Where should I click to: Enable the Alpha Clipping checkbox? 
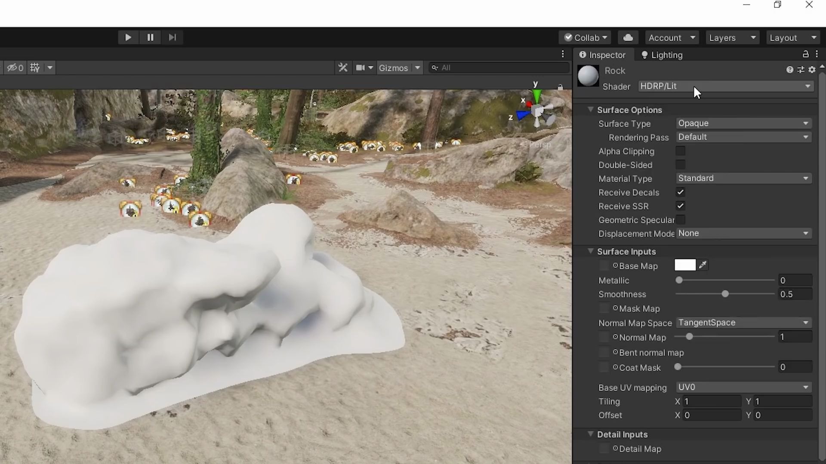click(680, 151)
